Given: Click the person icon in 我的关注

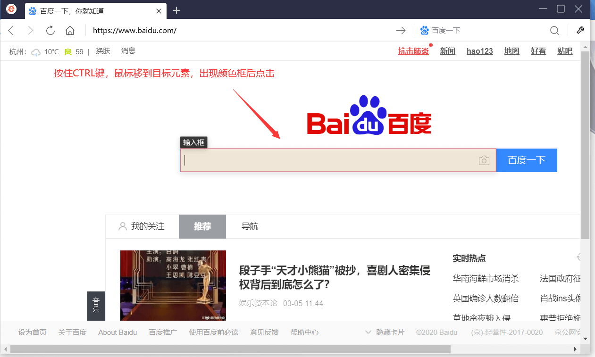Looking at the screenshot, I should (123, 226).
